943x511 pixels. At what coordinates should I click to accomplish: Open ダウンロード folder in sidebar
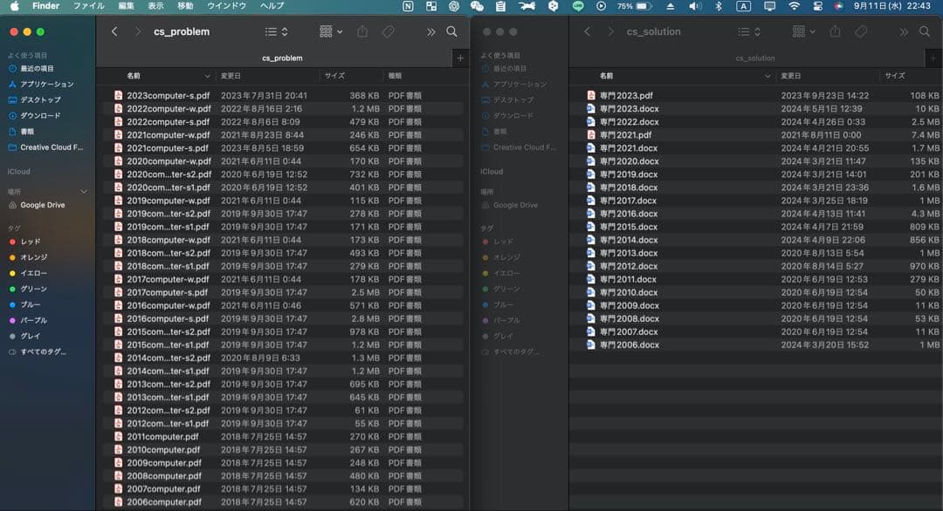tap(40, 116)
